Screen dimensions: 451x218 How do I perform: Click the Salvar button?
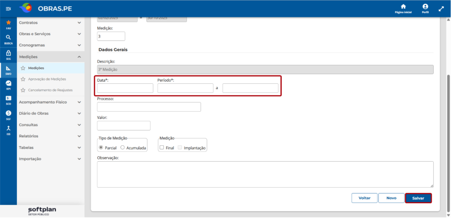point(418,198)
